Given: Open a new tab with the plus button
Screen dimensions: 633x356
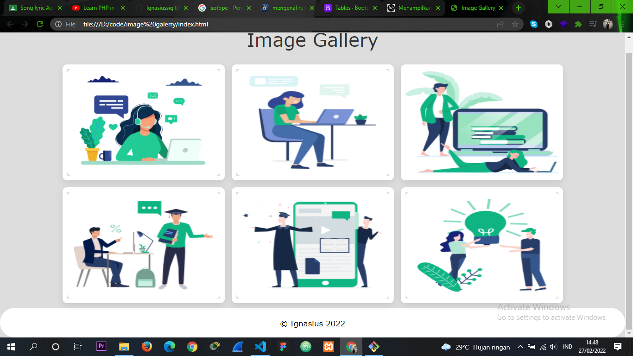Looking at the screenshot, I should coord(518,7).
